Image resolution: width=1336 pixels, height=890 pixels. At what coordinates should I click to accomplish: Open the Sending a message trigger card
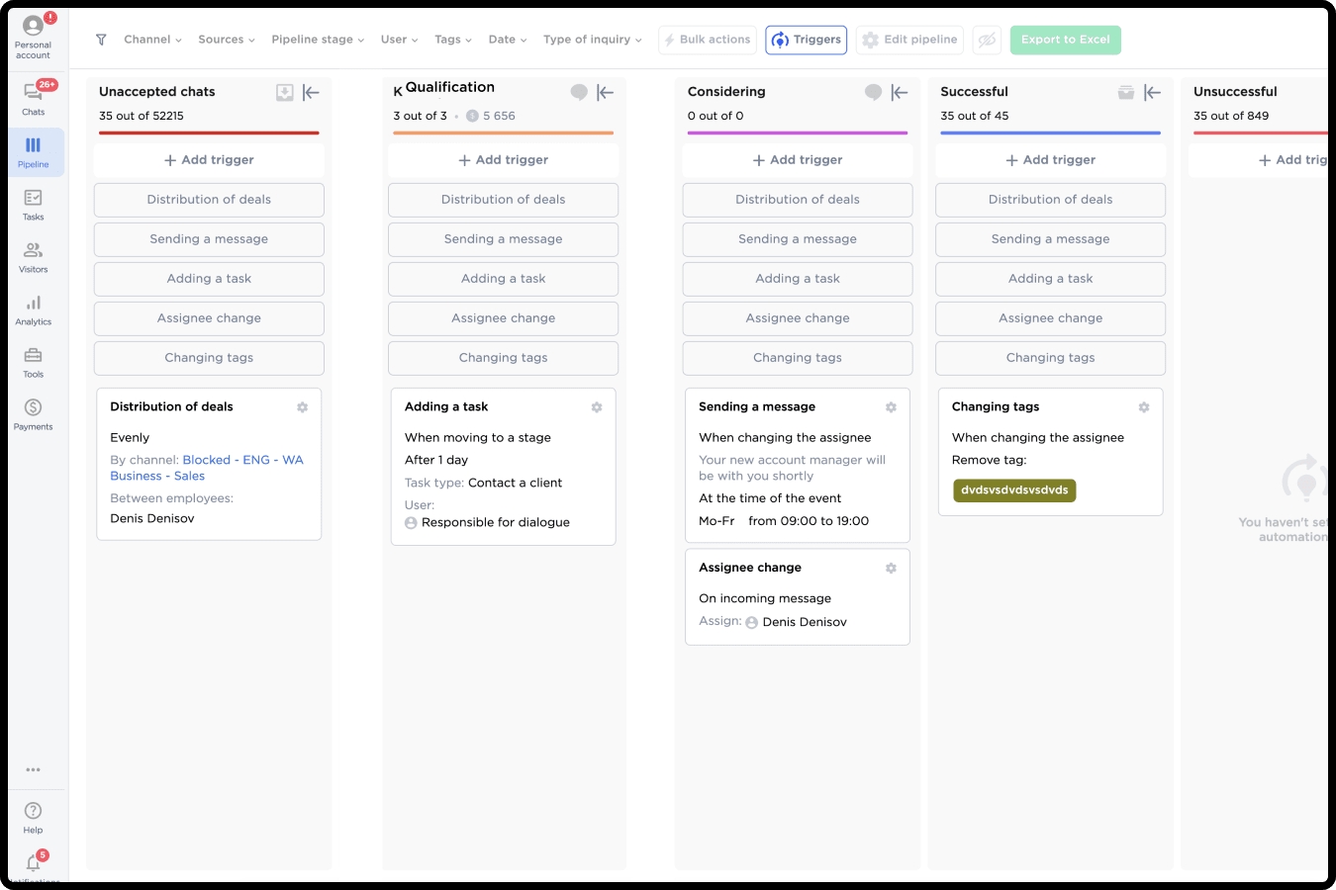798,465
